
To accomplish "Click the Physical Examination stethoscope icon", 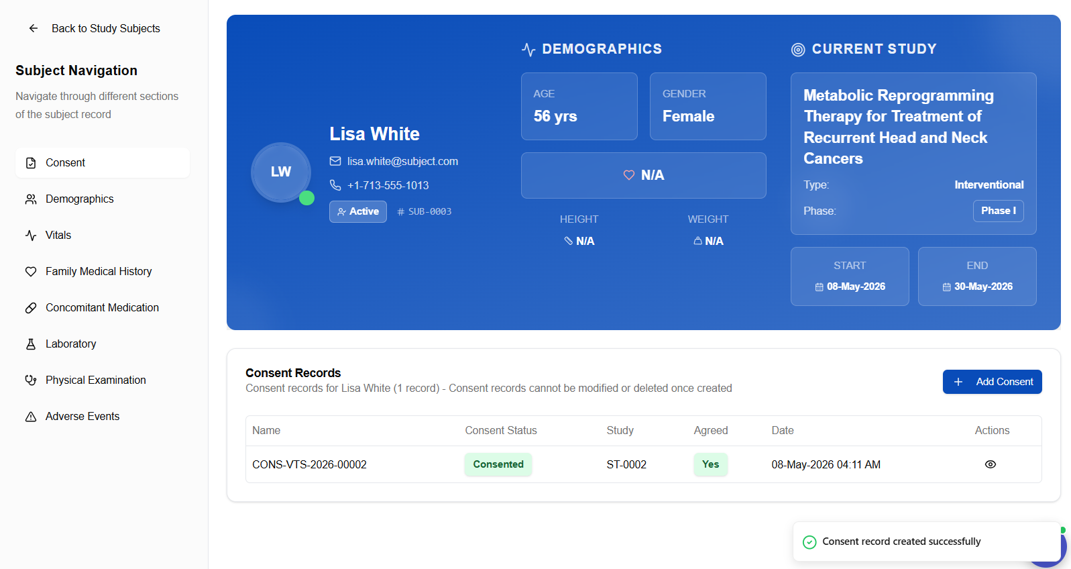I will [31, 380].
